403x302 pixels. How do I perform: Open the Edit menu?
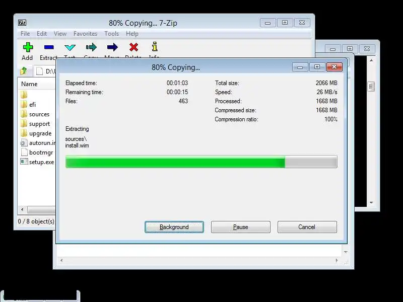42,34
